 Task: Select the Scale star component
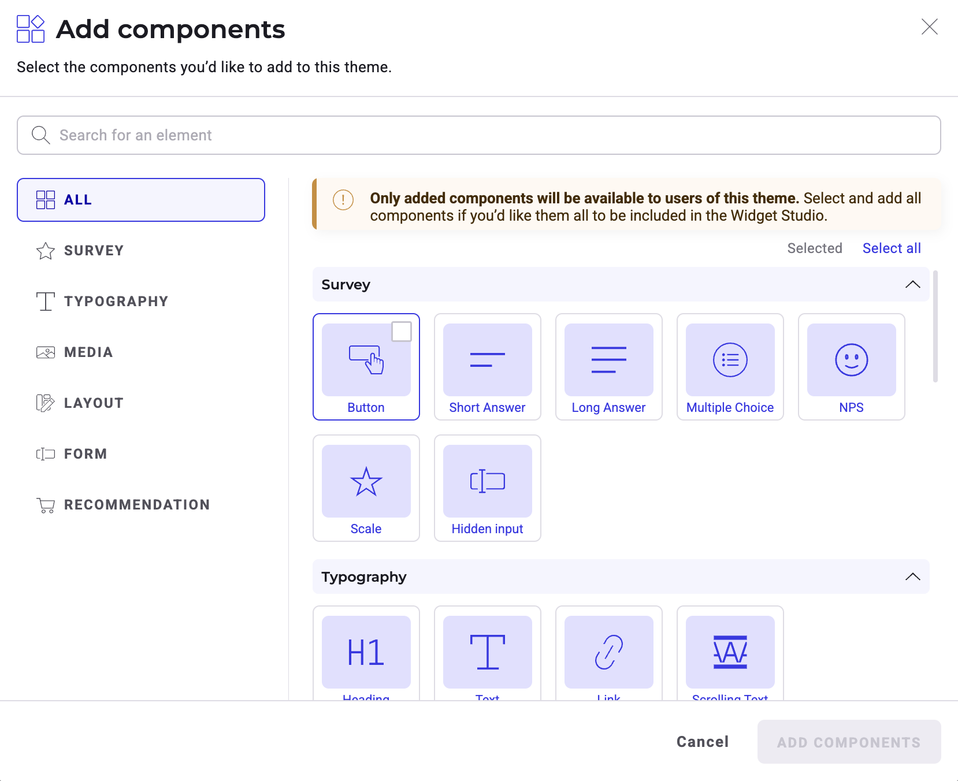tap(366, 481)
